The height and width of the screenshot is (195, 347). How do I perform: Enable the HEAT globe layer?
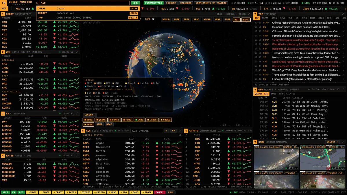point(109,125)
